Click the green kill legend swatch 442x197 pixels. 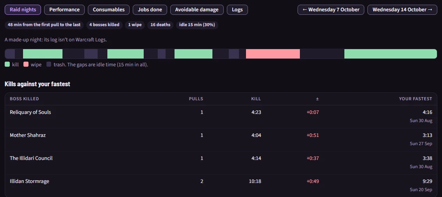click(7, 64)
